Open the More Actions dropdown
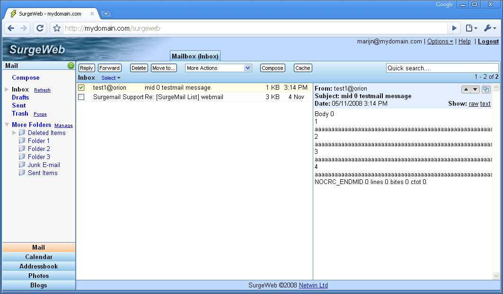Viewport: 503px width, 294px height. (x=218, y=68)
